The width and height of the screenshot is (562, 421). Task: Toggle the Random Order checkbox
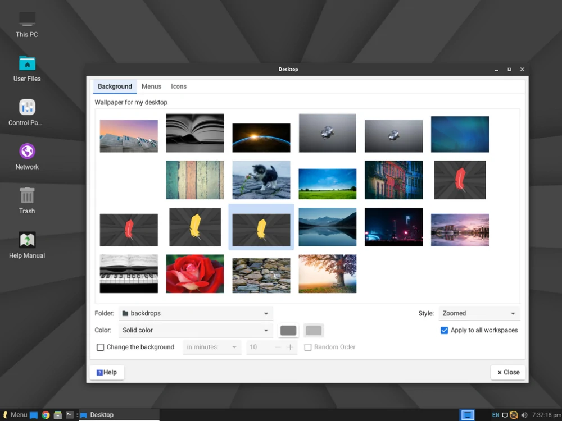[307, 347]
